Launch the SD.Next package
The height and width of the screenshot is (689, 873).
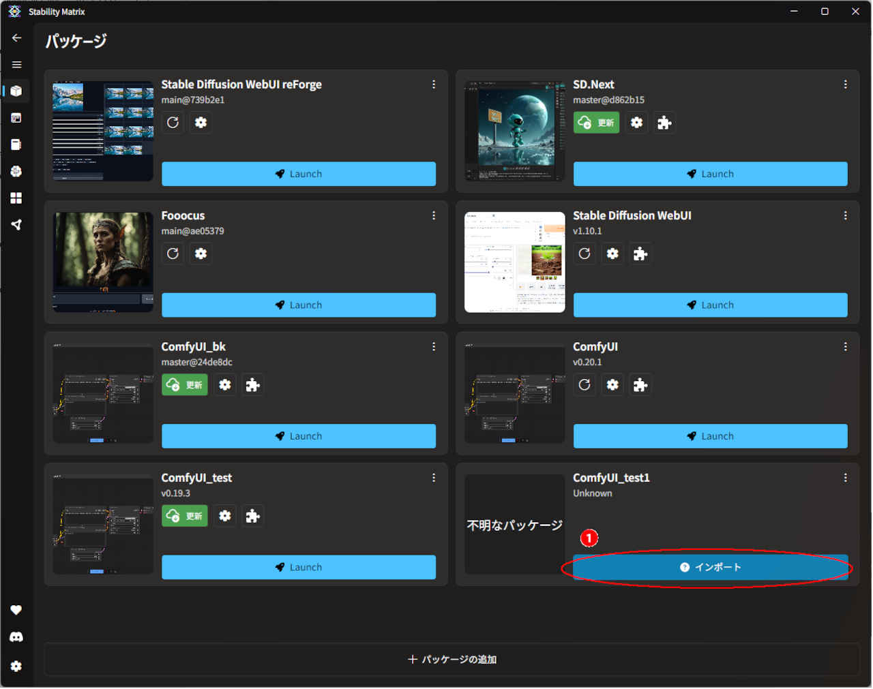711,174
